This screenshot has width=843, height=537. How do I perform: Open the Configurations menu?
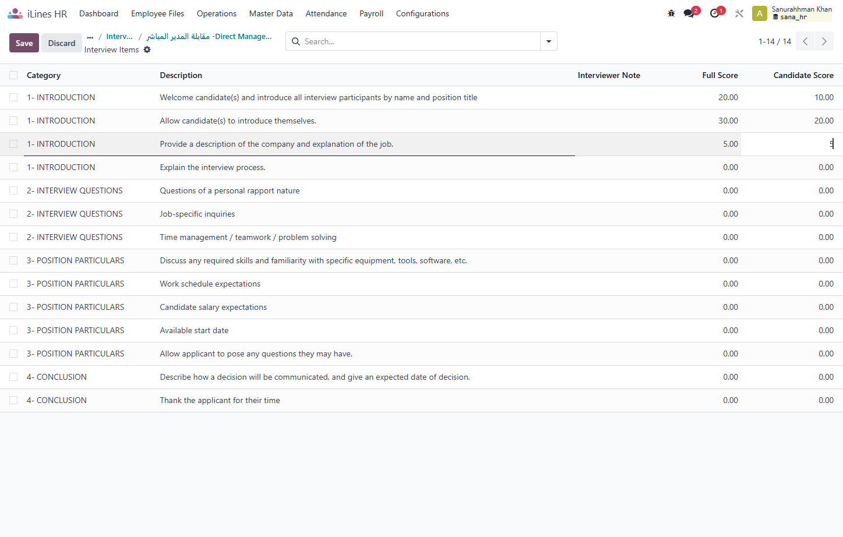coord(422,13)
